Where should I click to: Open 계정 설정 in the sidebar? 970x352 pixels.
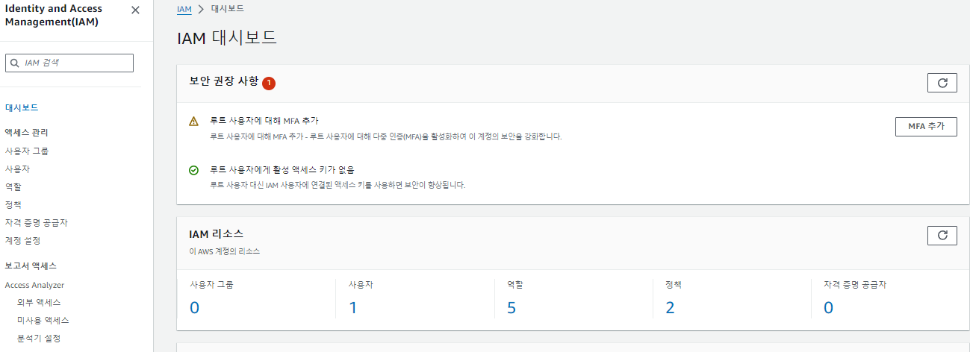point(22,240)
